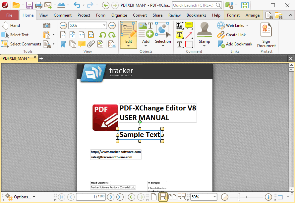This screenshot has width=295, height=203.
Task: Choose the Select Comments tool
Action: click(21, 44)
